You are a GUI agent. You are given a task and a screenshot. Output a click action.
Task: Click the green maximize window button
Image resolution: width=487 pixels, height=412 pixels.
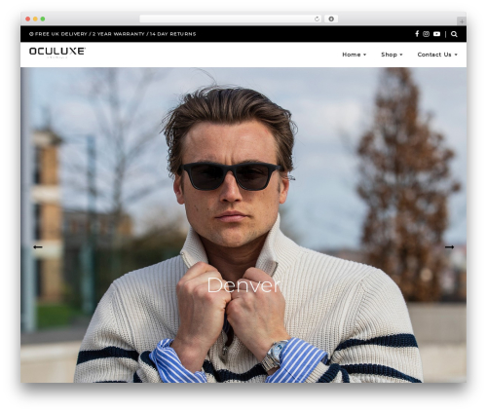43,19
